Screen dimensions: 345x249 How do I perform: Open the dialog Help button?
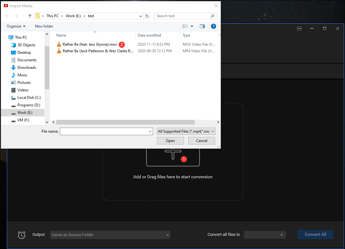pyautogui.click(x=214, y=26)
